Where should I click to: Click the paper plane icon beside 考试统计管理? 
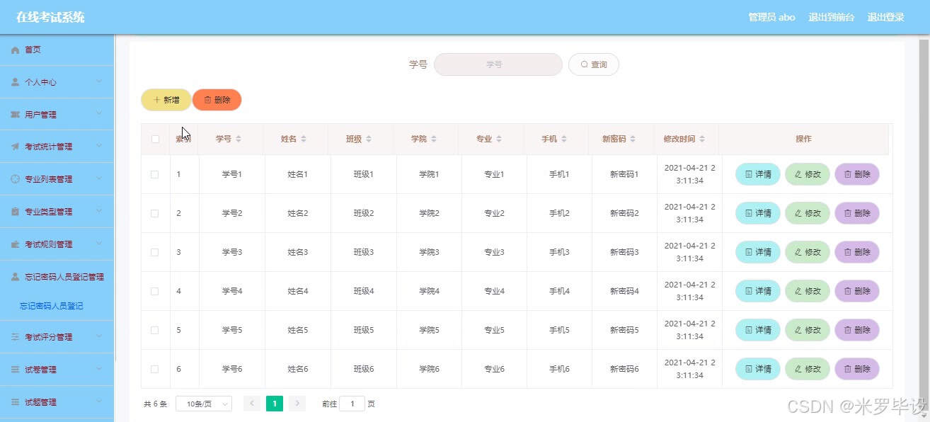tap(15, 147)
